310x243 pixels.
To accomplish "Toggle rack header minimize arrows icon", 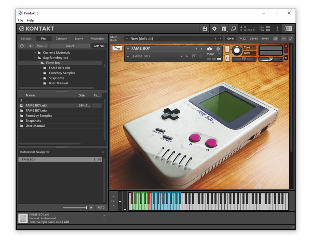I will pyautogui.click(x=290, y=39).
